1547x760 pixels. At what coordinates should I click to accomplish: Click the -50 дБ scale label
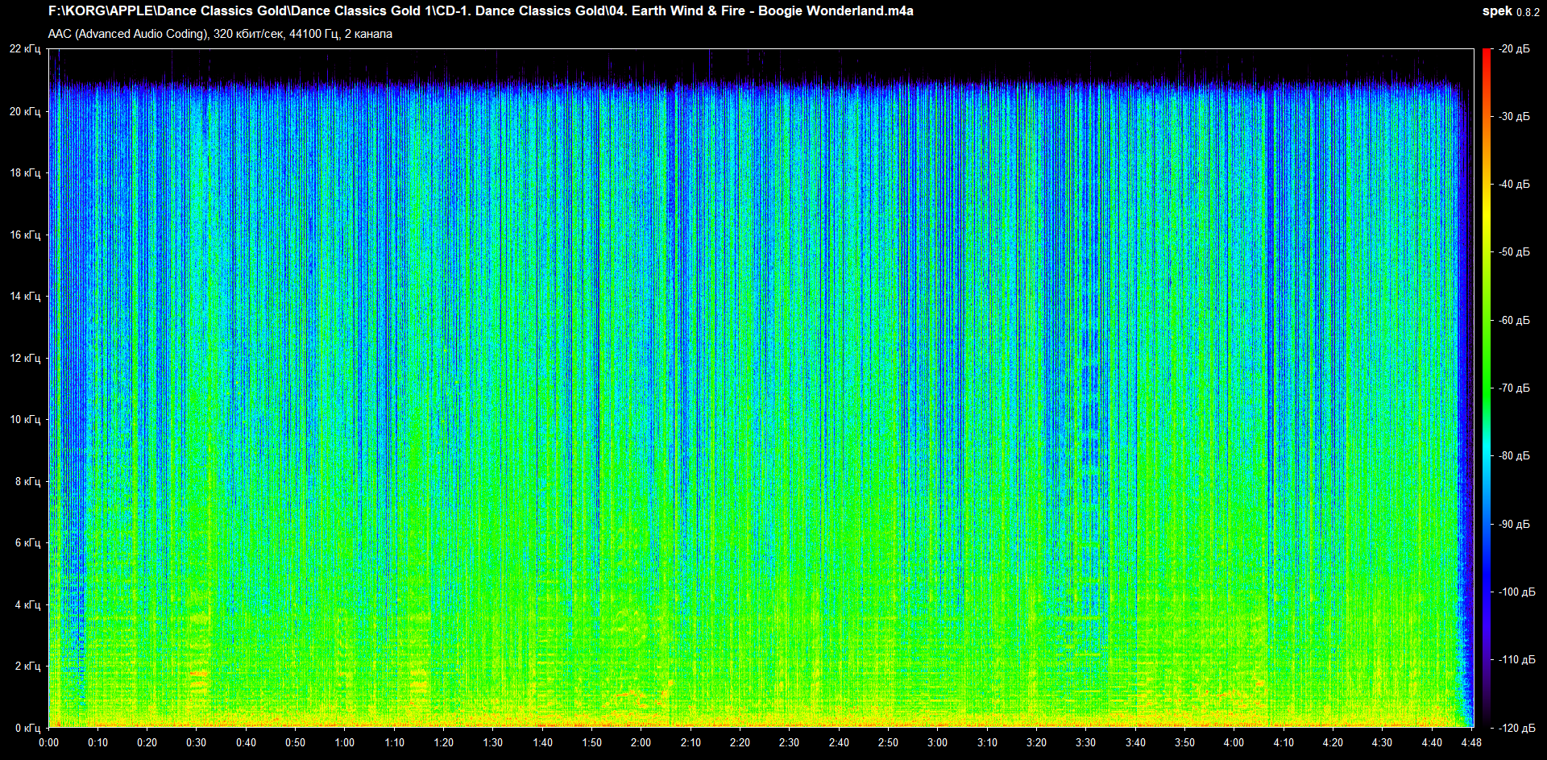pyautogui.click(x=1514, y=252)
